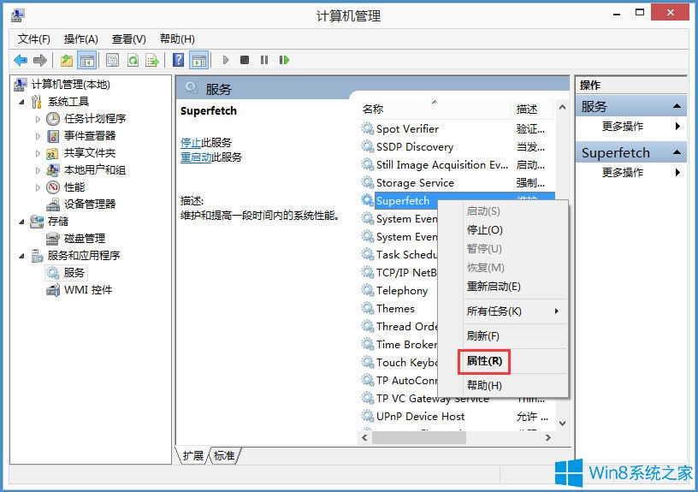Select the Storage Service row
Image resolution: width=698 pixels, height=492 pixels.
(x=456, y=182)
